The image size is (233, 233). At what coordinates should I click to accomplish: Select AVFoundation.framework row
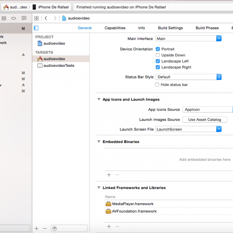pyautogui.click(x=169, y=211)
